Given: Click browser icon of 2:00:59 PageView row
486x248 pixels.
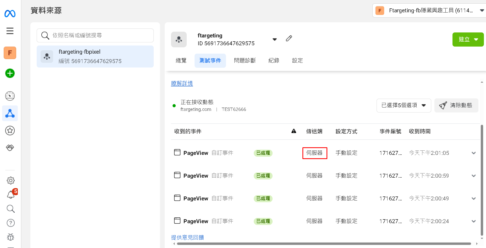Looking at the screenshot, I should [x=177, y=175].
